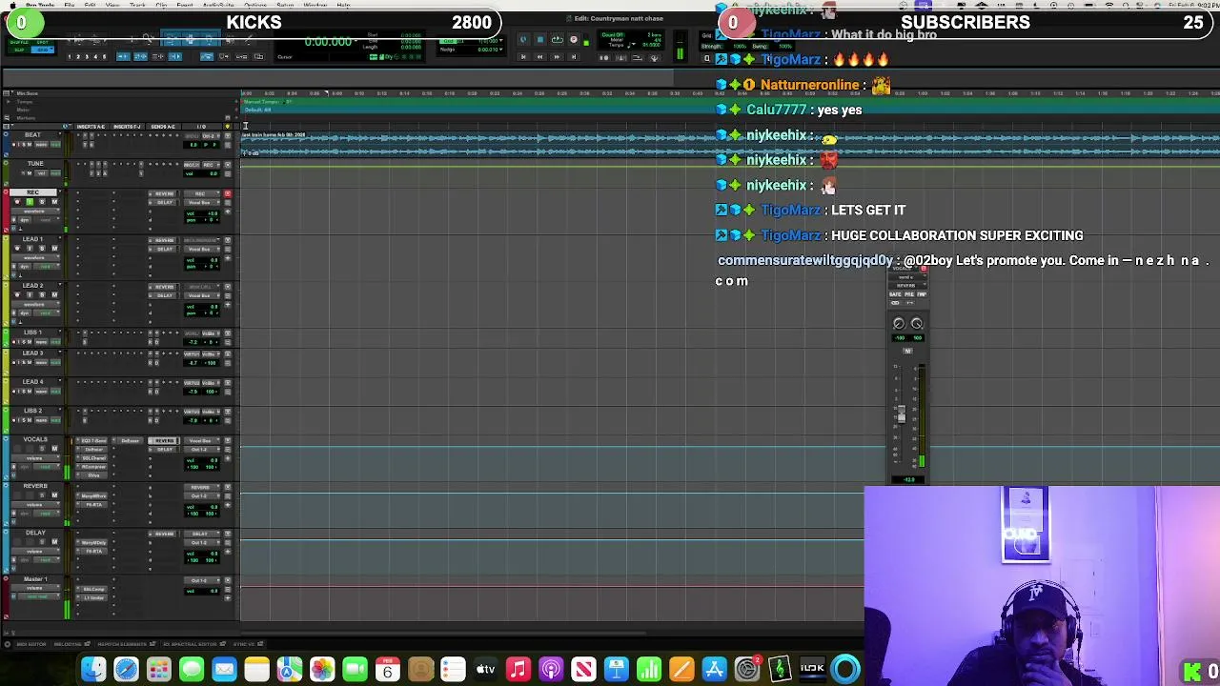Open RVox insert on VOCALS track
Viewport: 1220px width, 686px height.
tap(93, 475)
